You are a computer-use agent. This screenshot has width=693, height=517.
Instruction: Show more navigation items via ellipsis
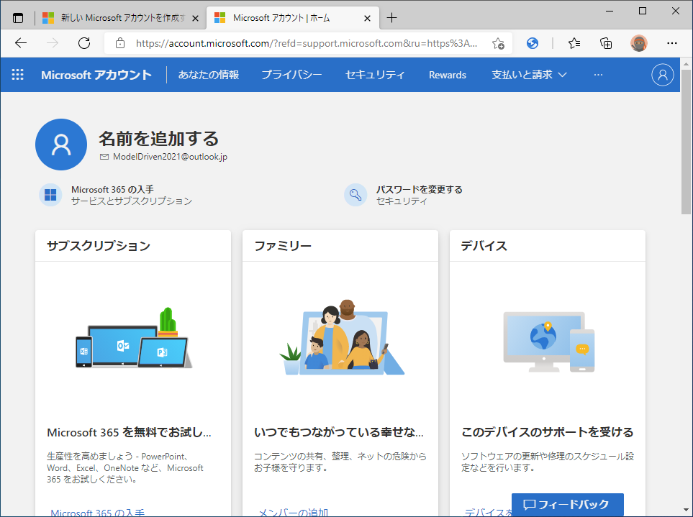[598, 75]
